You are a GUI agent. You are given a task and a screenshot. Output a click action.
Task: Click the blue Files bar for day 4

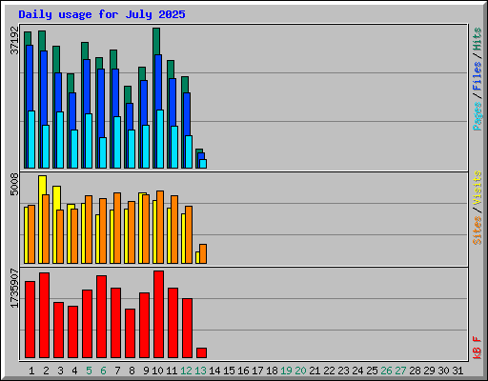coord(72,111)
